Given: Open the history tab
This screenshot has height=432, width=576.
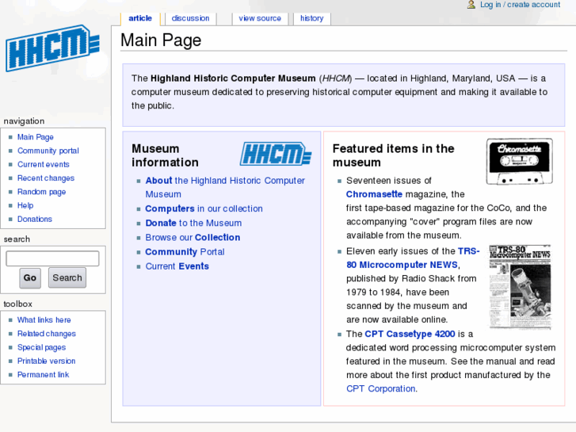Looking at the screenshot, I should (312, 18).
